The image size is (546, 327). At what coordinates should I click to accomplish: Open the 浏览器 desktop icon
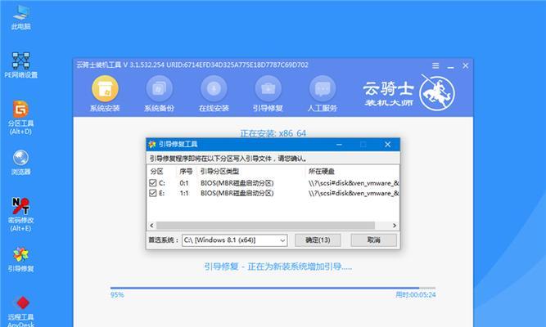[x=21, y=162]
